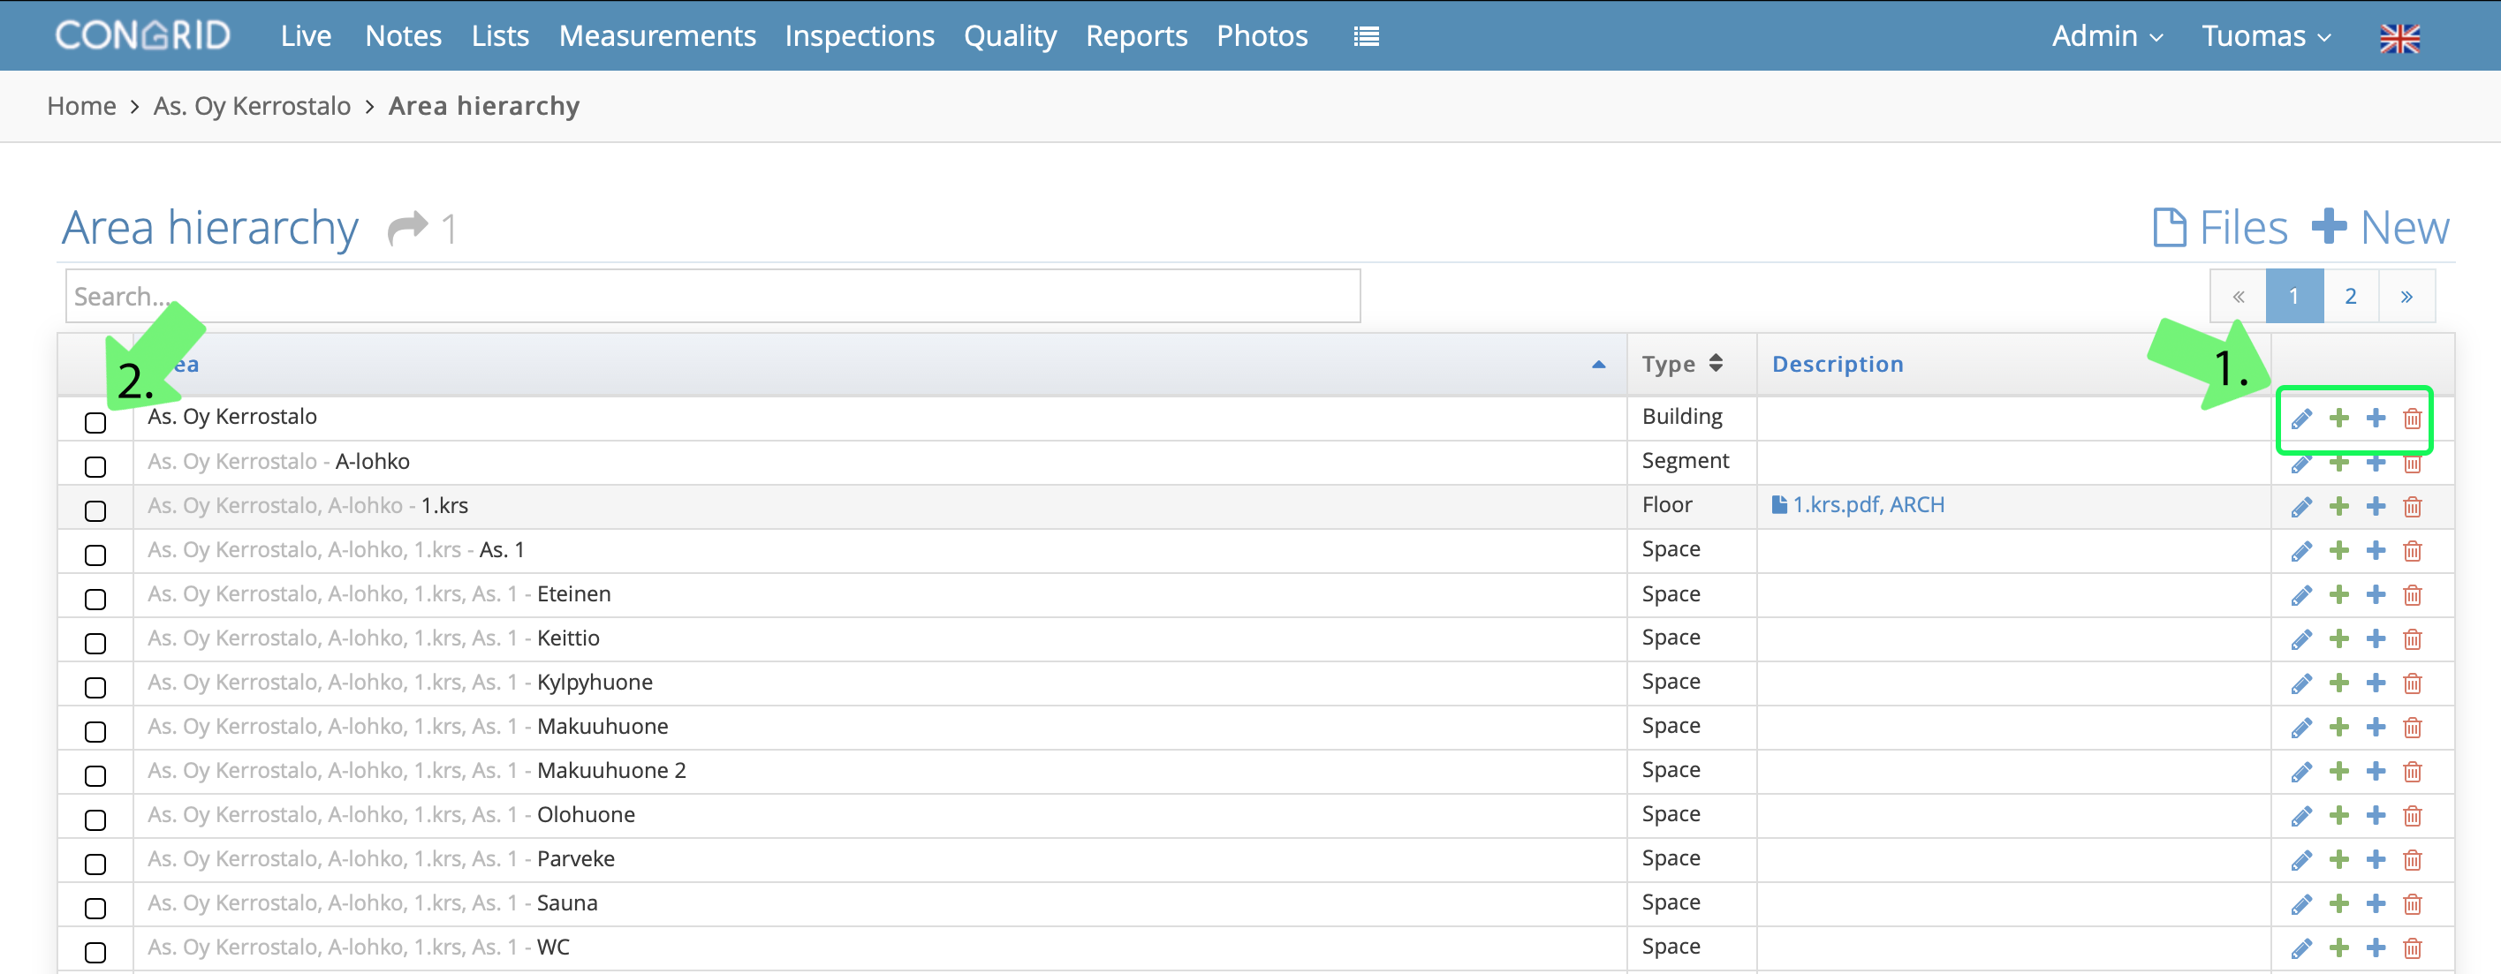Image resolution: width=2501 pixels, height=974 pixels.
Task: Click green plus icon in Eteinen row
Action: click(x=2338, y=594)
